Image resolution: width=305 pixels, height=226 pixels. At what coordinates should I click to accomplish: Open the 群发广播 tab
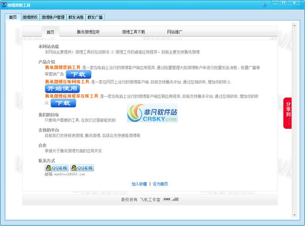click(95, 17)
